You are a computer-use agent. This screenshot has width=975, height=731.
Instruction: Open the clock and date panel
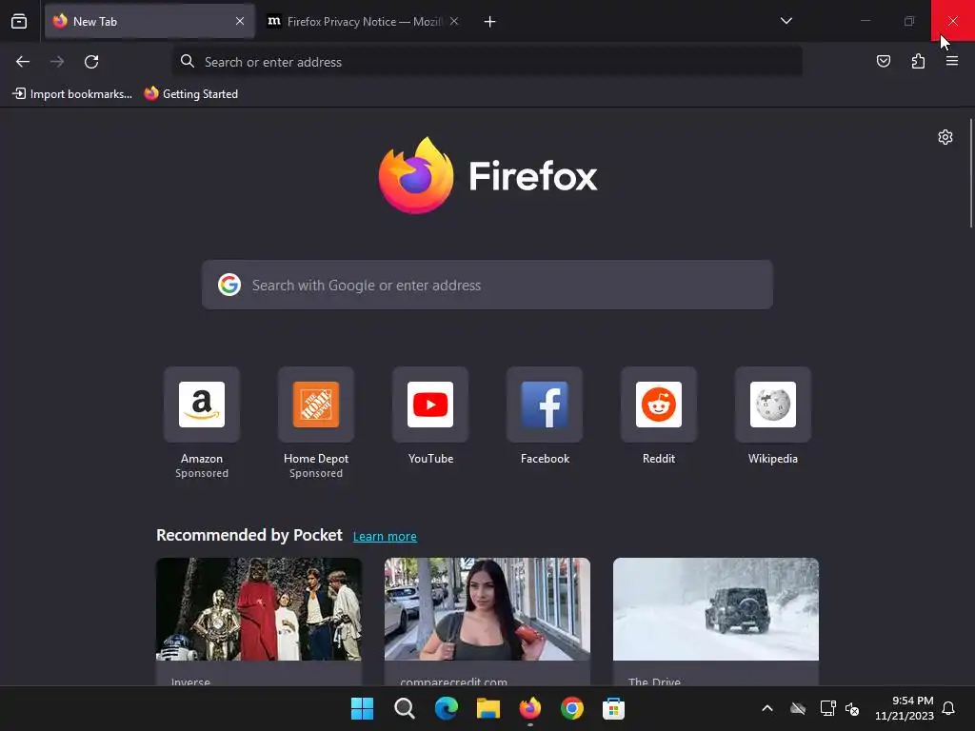pyautogui.click(x=905, y=708)
